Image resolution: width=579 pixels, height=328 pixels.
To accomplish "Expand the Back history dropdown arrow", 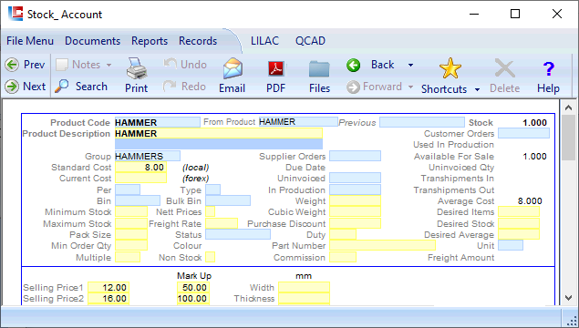I will tap(410, 66).
